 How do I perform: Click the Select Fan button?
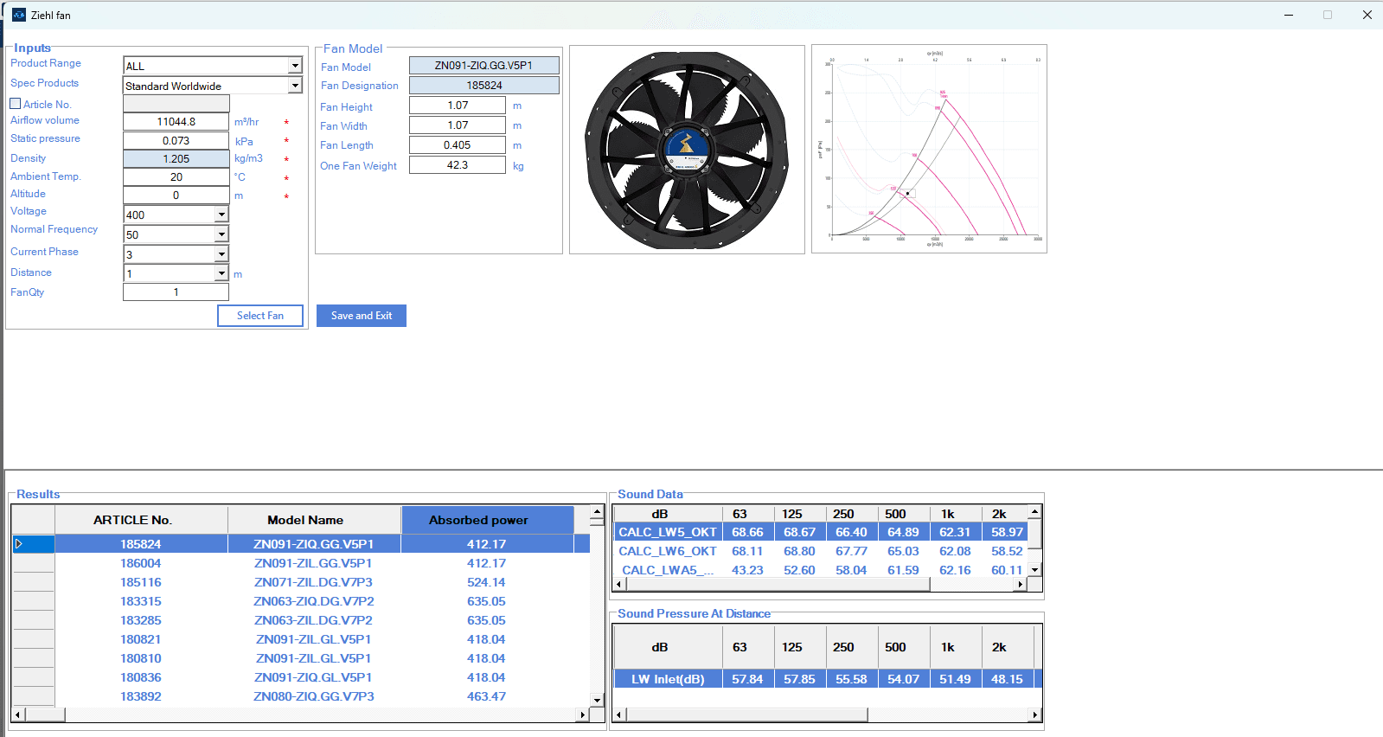click(260, 316)
